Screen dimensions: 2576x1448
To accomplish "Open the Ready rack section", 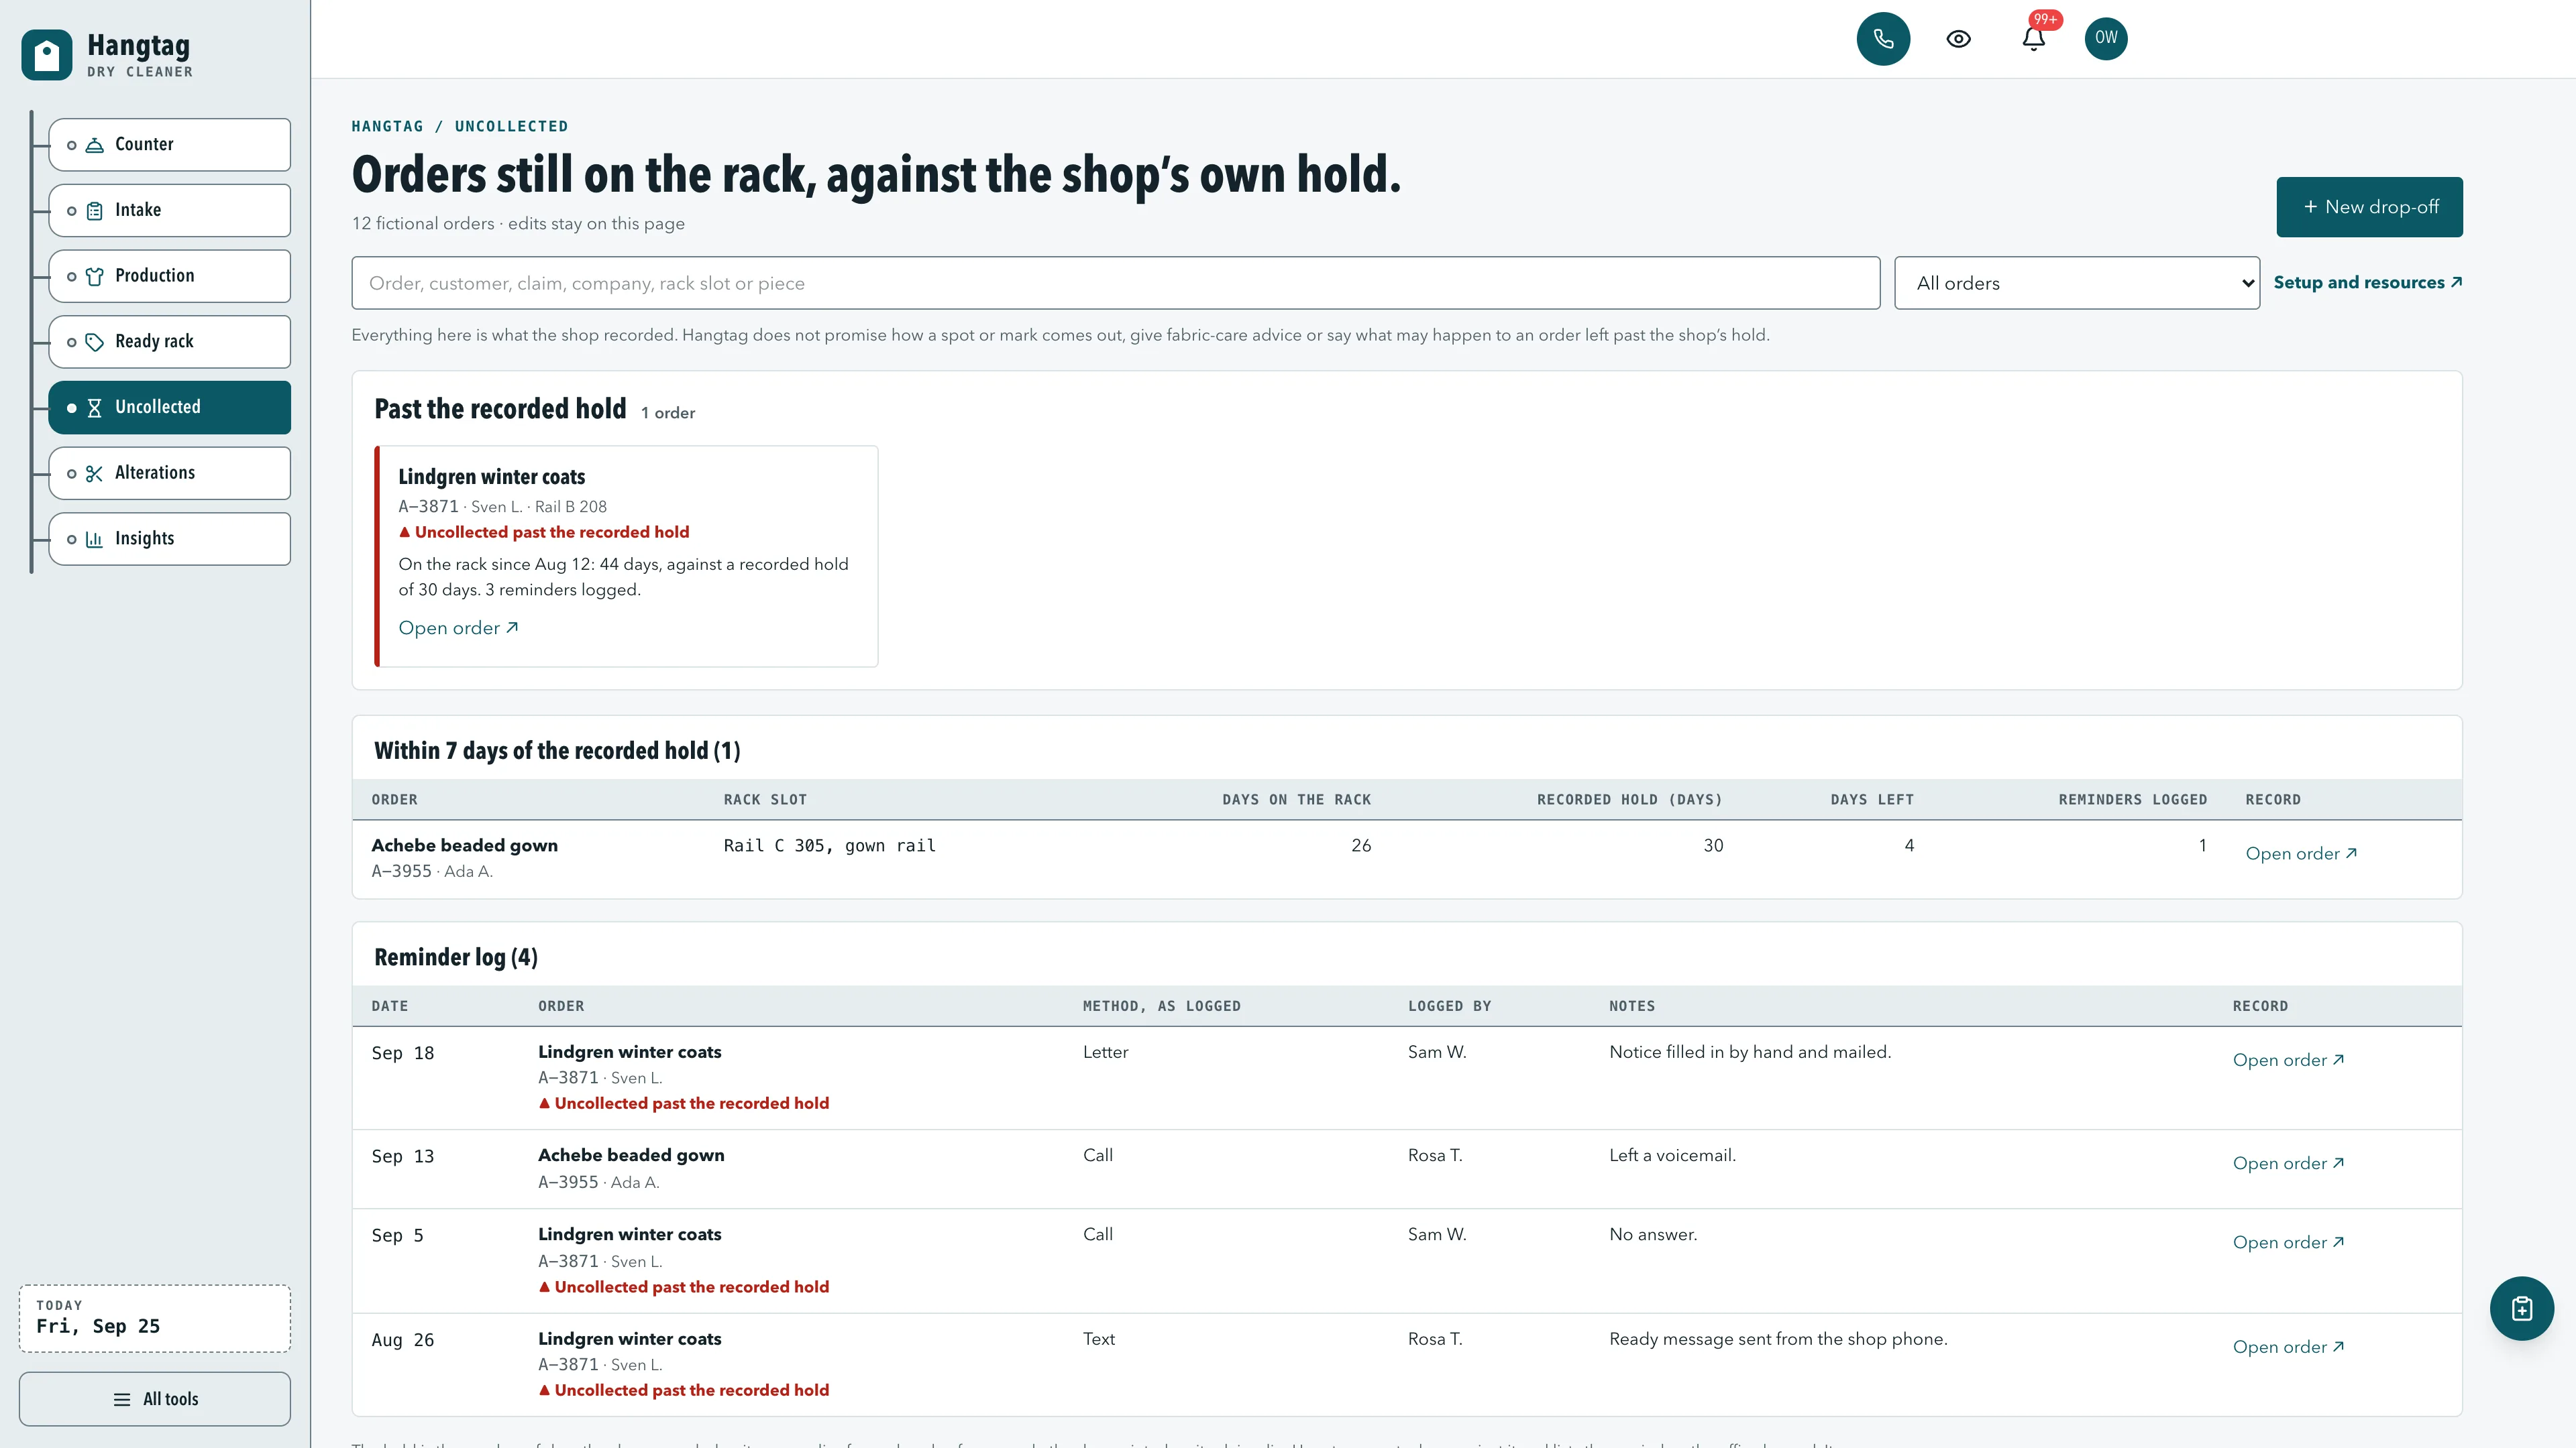I will (x=169, y=342).
